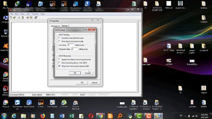Open the Edit menu in HyperTerminal
The height and width of the screenshot is (119, 212).
[x=17, y=14]
